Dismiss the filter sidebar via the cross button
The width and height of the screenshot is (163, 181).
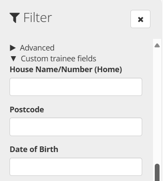point(140,19)
